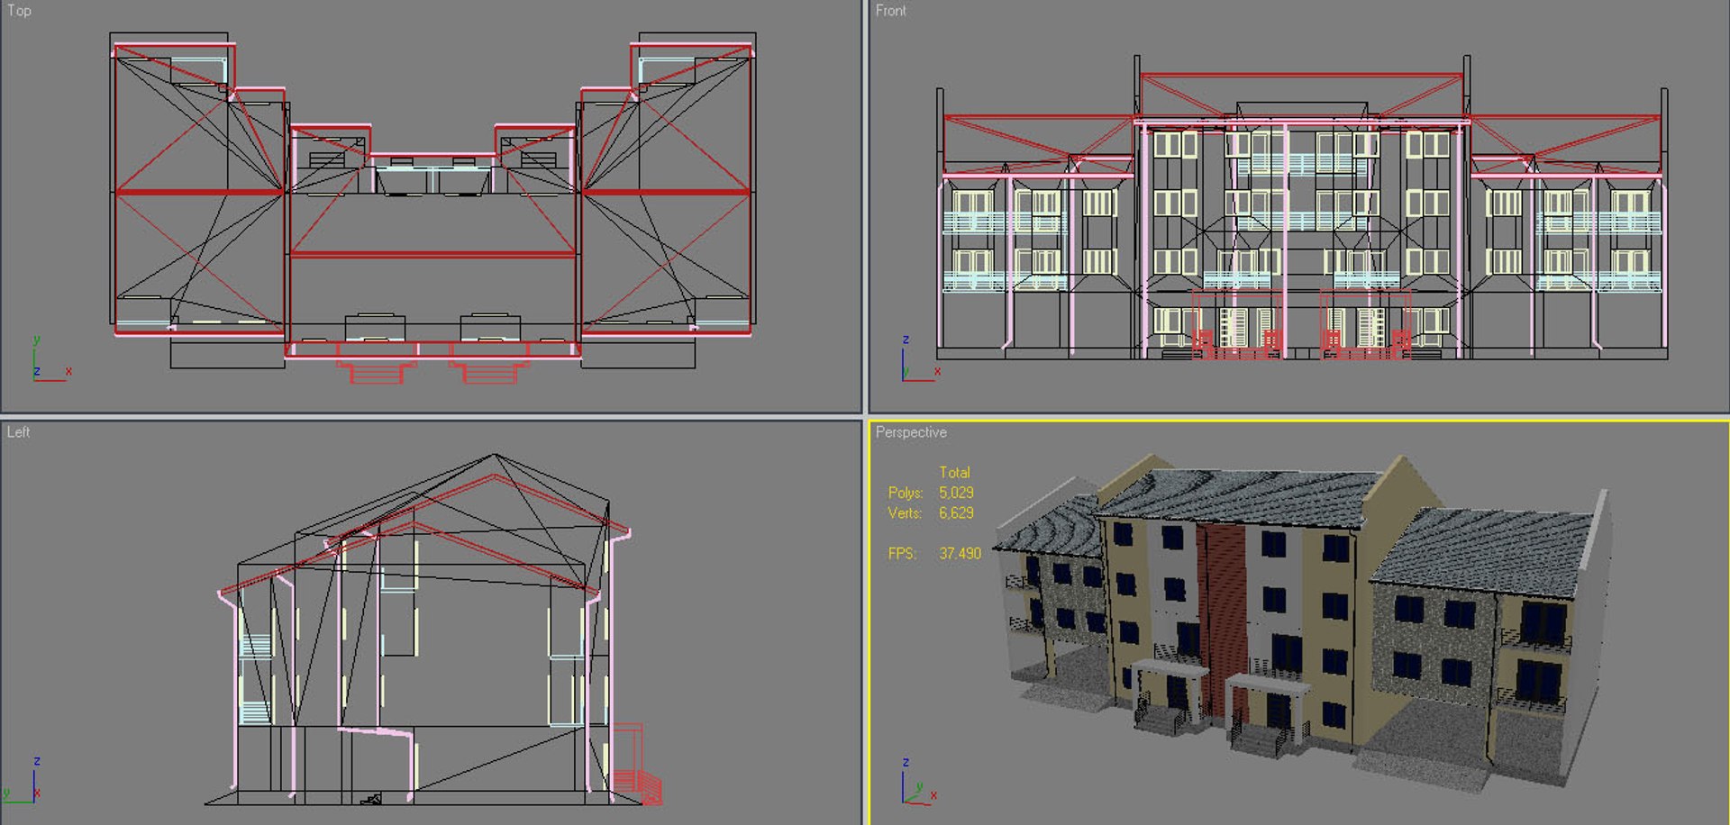The height and width of the screenshot is (825, 1730).
Task: Click the 'Verts: 6,629' statistic text
Action: (x=931, y=513)
